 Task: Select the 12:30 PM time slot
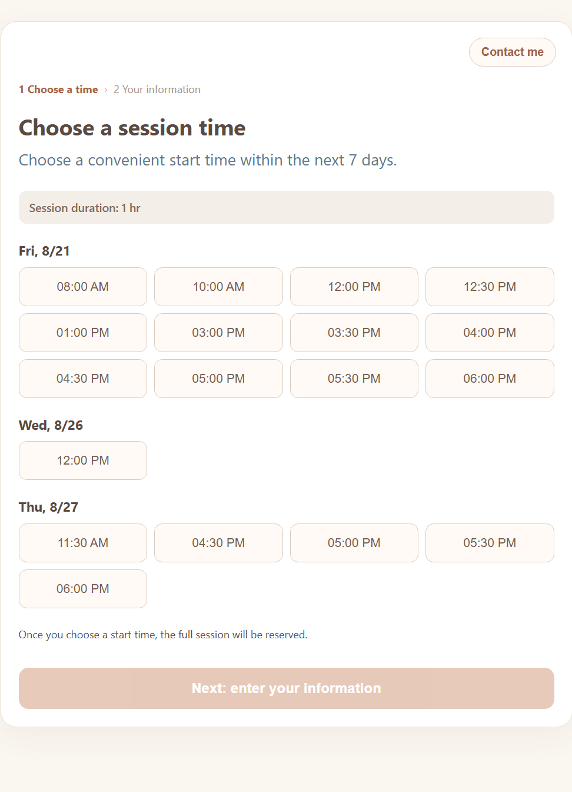pyautogui.click(x=490, y=287)
